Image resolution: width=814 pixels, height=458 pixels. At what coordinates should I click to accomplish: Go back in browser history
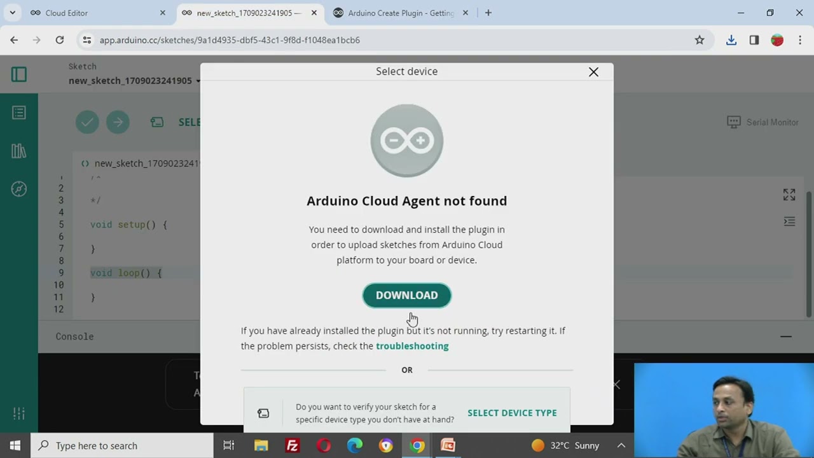14,40
